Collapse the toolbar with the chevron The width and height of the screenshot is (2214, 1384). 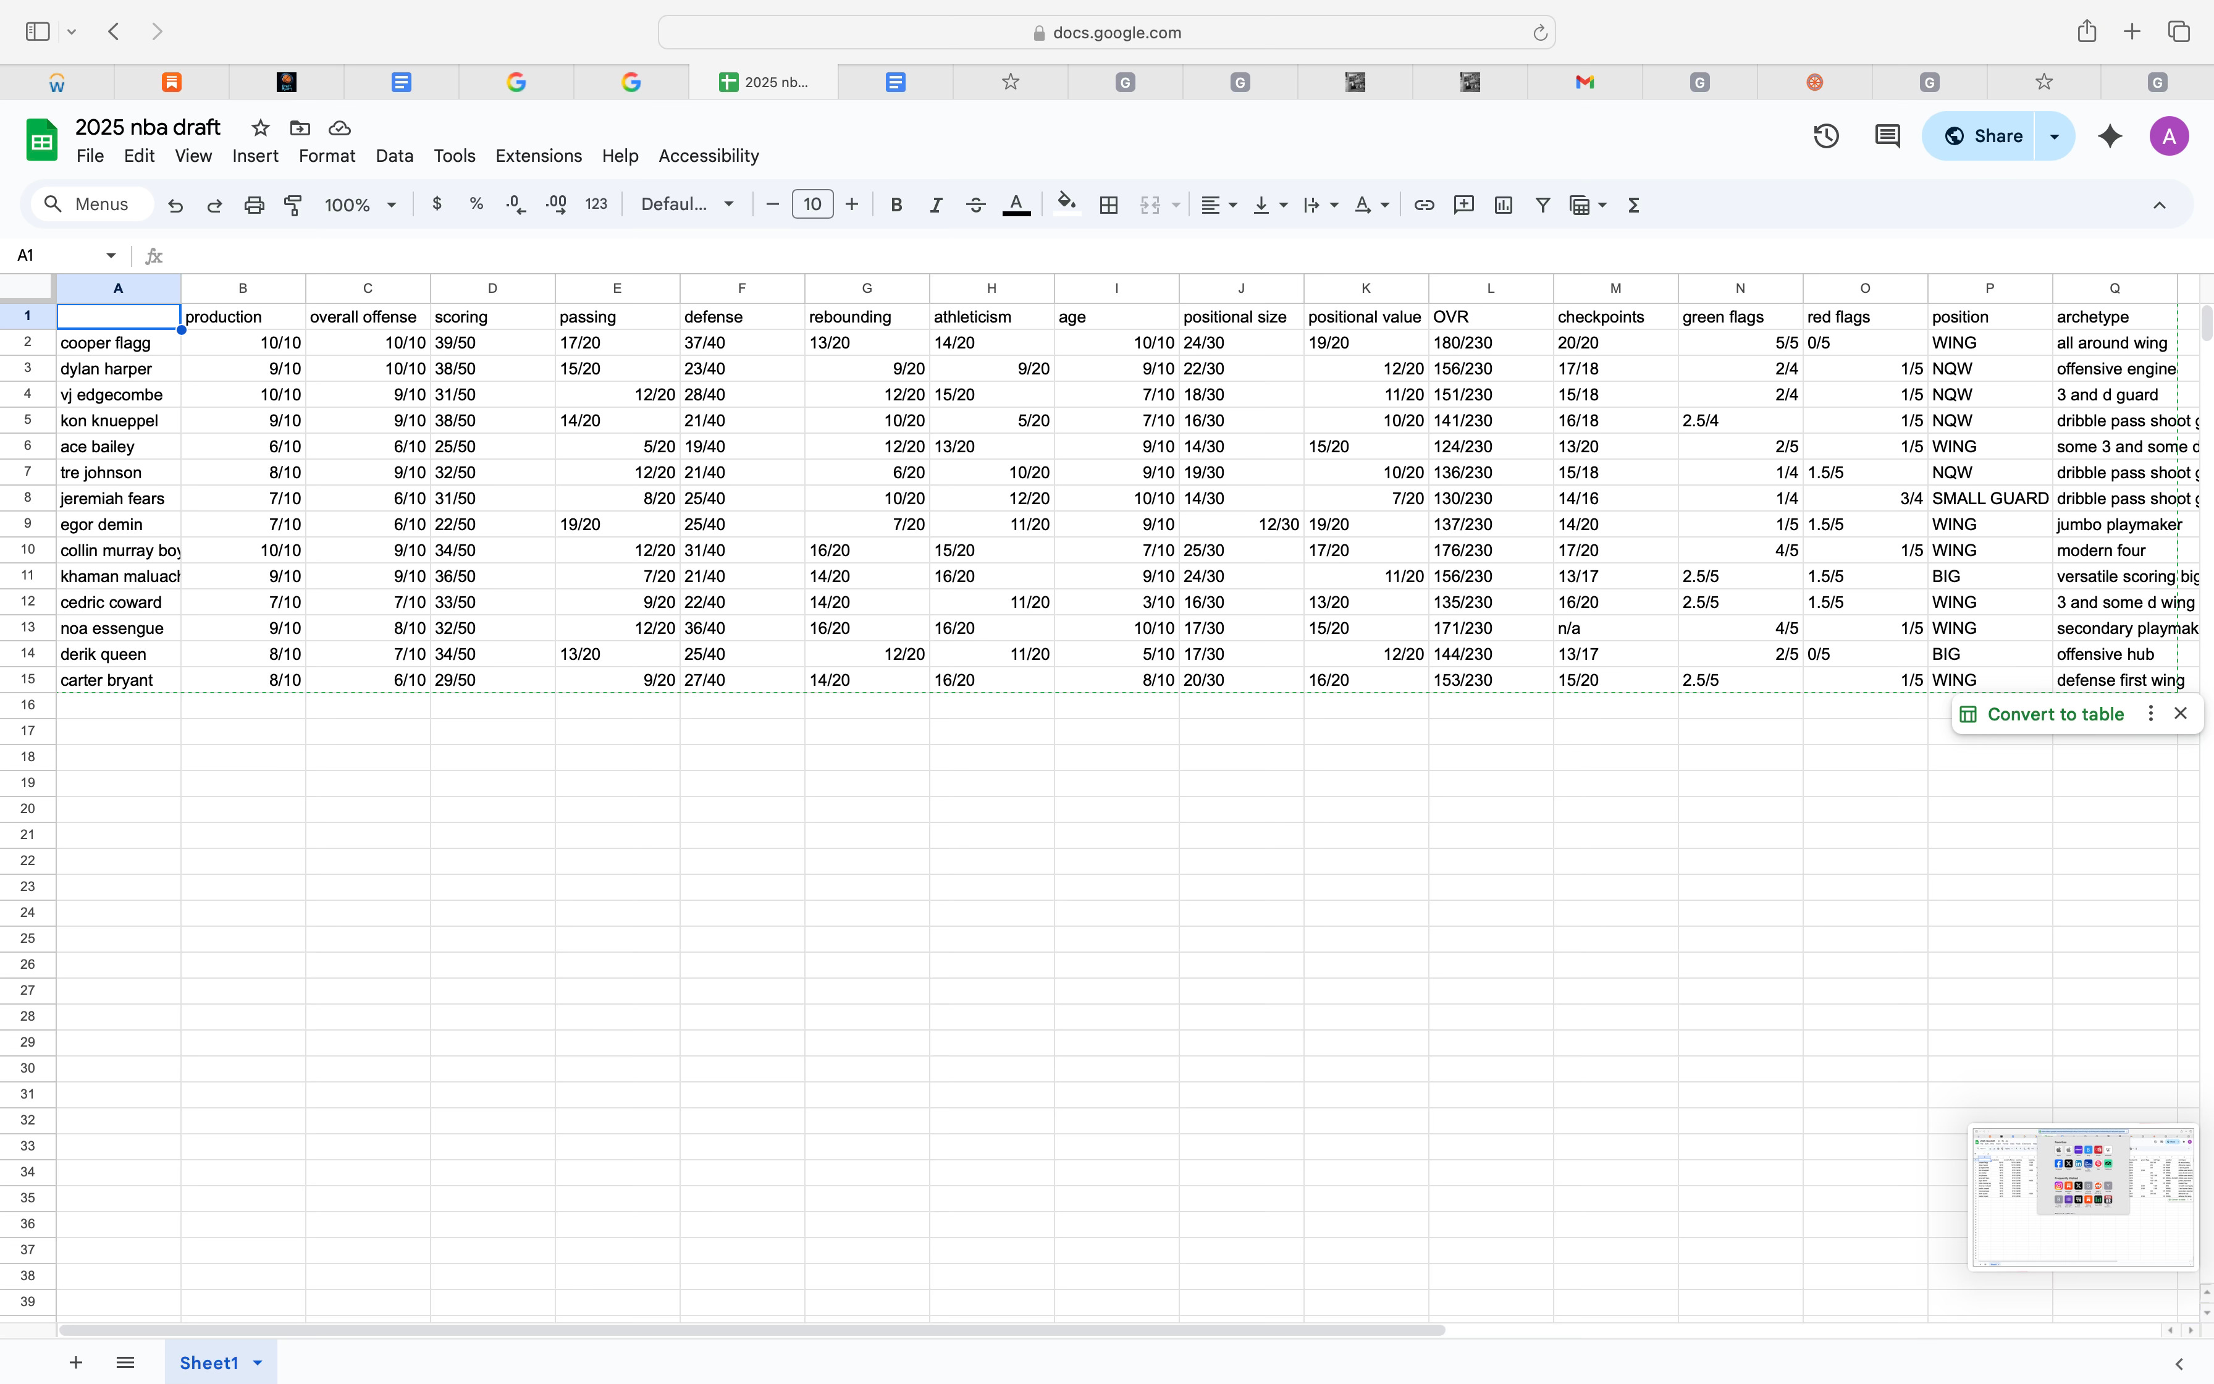2160,205
